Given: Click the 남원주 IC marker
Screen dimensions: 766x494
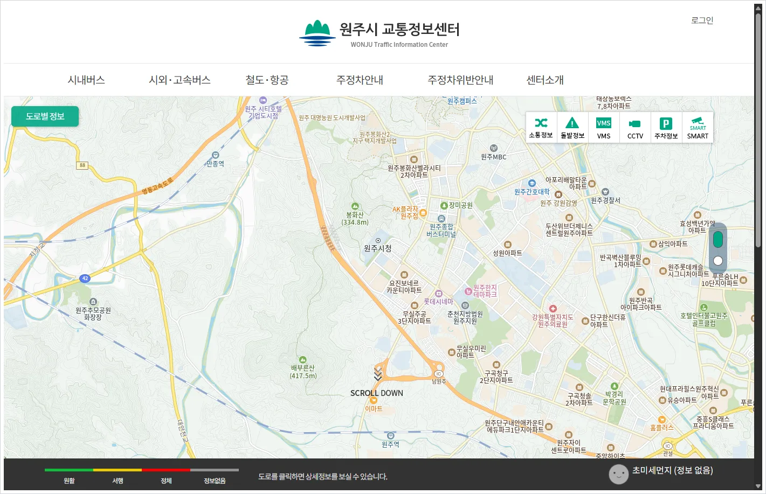Looking at the screenshot, I should point(439,374).
